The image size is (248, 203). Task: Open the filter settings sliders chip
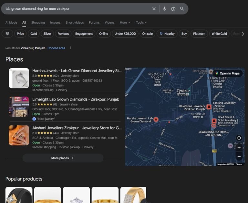tap(7, 34)
